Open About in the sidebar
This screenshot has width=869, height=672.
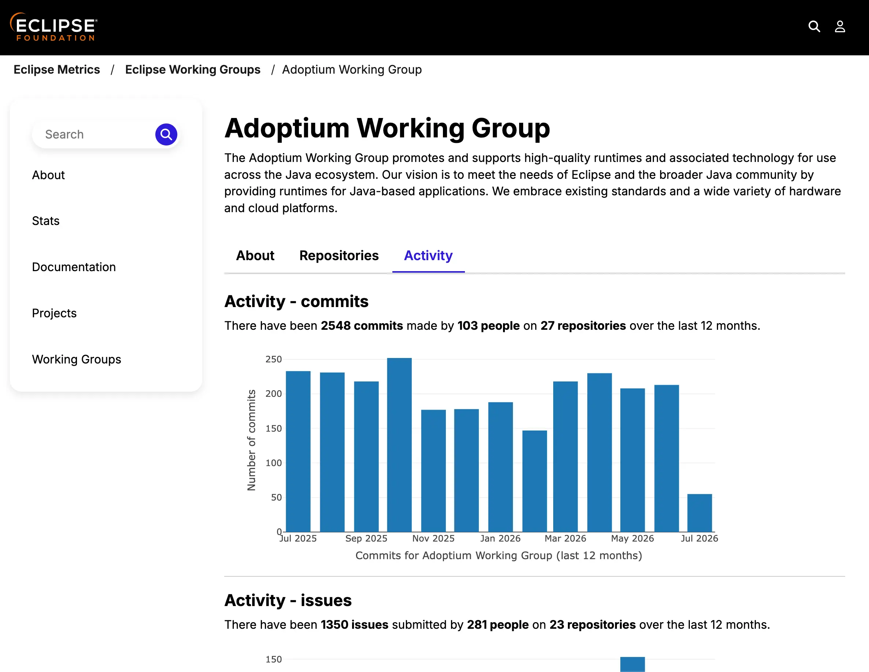click(48, 175)
